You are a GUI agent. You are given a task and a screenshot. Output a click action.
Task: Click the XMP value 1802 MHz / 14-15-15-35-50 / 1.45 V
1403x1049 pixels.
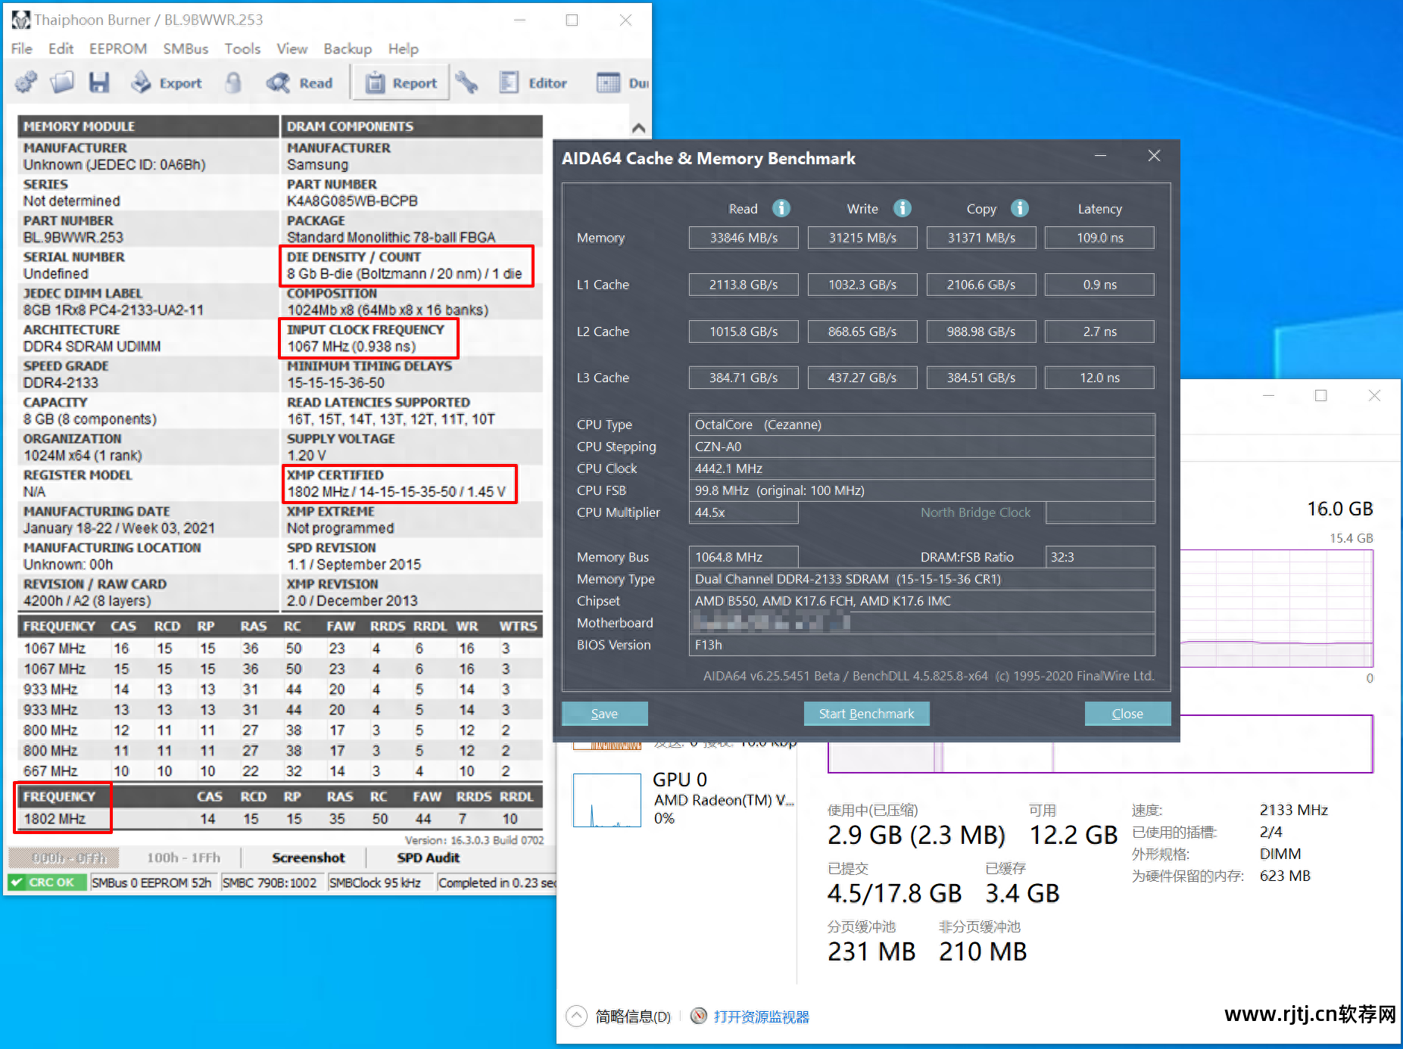pyautogui.click(x=396, y=492)
